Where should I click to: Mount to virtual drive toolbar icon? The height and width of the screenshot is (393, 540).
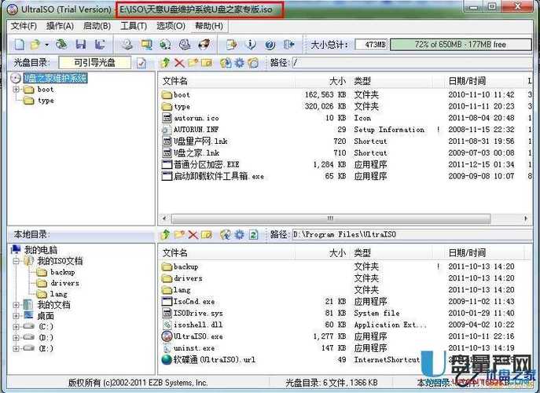(x=185, y=45)
